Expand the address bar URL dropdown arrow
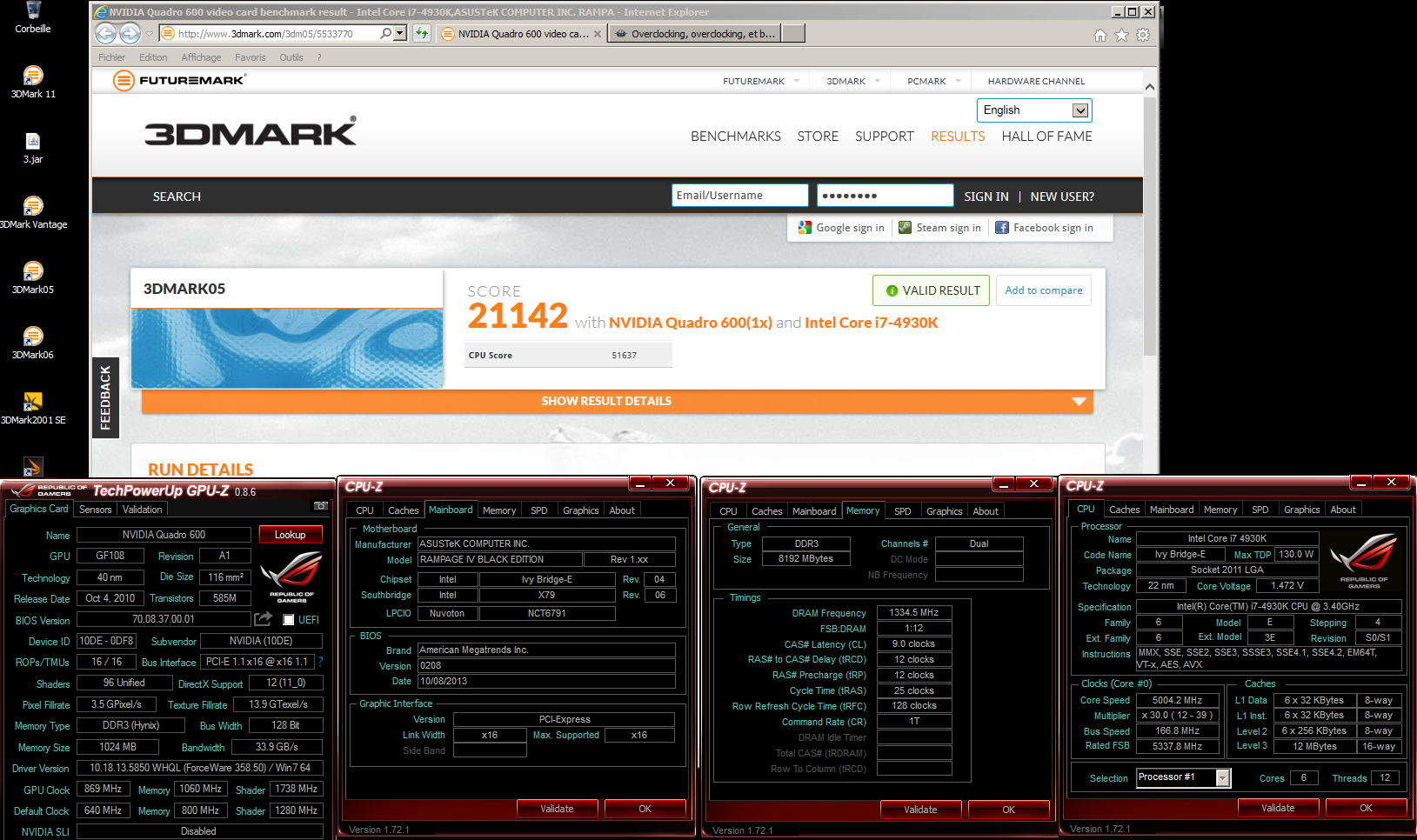The height and width of the screenshot is (840, 1417). [x=400, y=34]
